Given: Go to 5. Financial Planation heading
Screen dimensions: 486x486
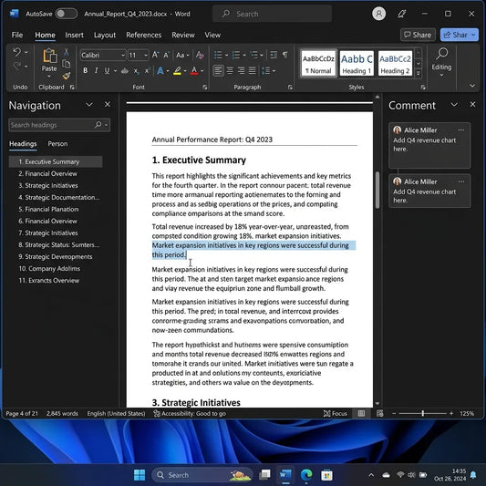Looking at the screenshot, I should click(48, 209).
